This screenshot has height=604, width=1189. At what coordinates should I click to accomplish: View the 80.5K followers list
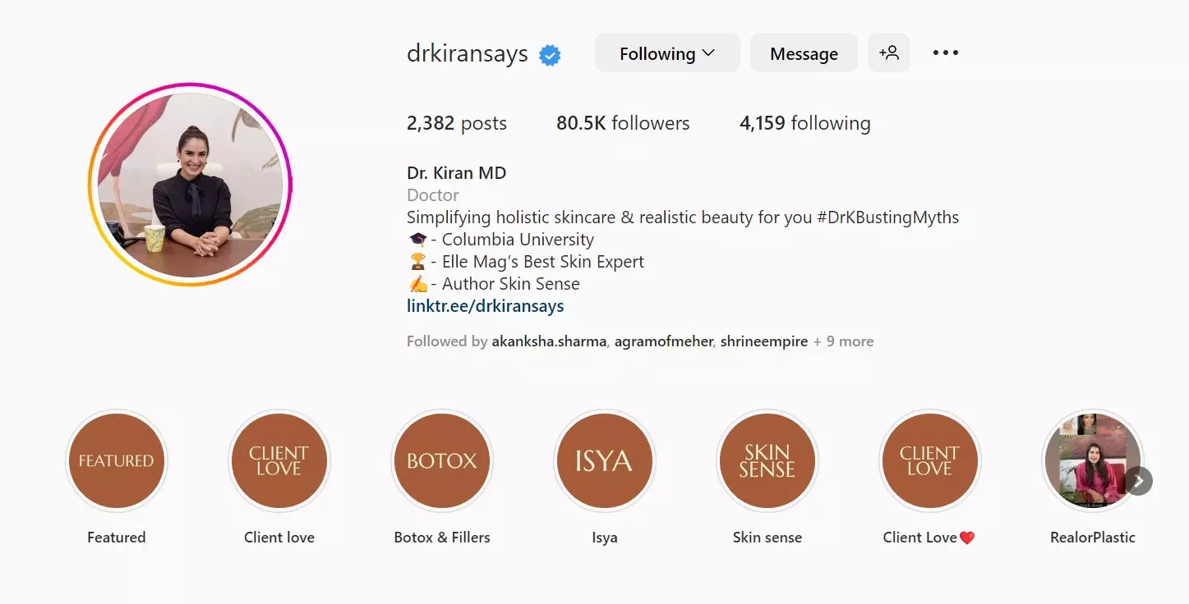pos(623,123)
